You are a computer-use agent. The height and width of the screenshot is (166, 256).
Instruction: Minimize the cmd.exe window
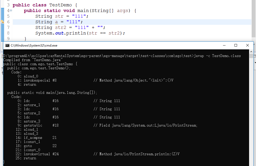click(224, 45)
